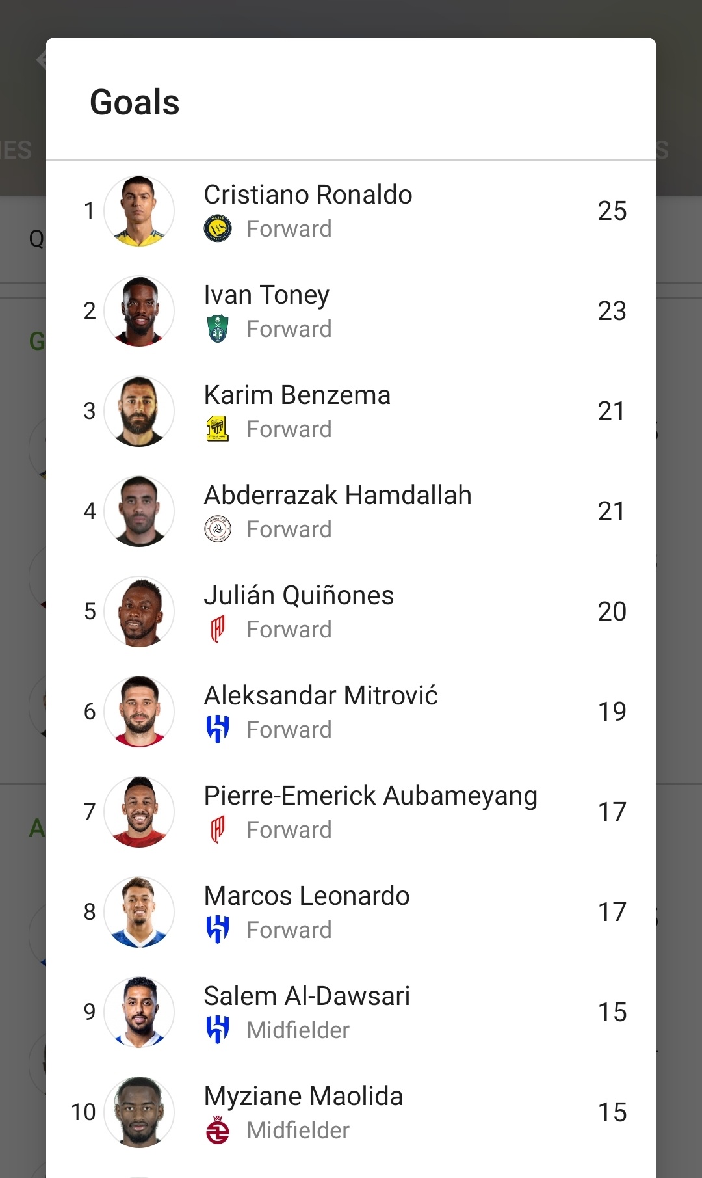
Task: Tap Julián Quiñones' 20 goals count
Action: tap(612, 611)
